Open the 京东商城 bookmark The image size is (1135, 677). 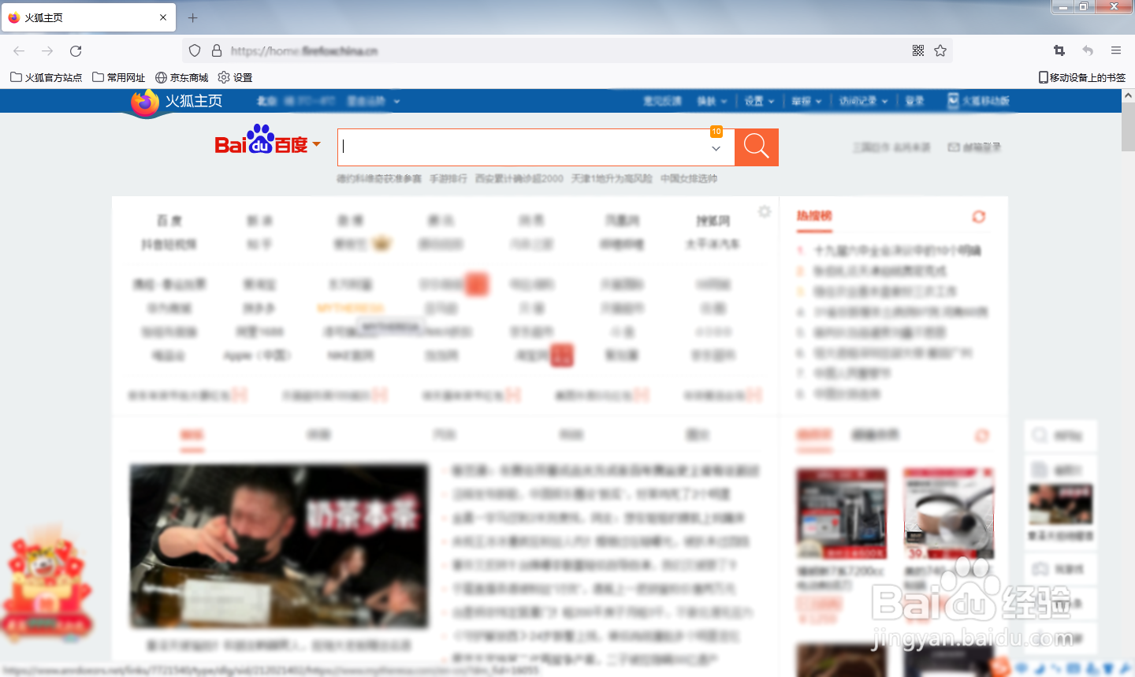[x=181, y=77]
